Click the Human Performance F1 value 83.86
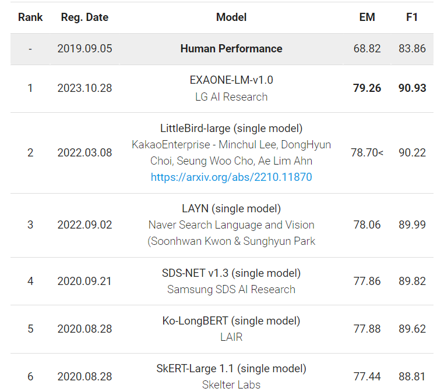 click(x=412, y=49)
